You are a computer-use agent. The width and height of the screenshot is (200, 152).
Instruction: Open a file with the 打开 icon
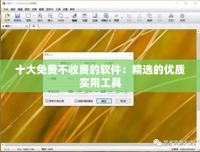point(7,18)
